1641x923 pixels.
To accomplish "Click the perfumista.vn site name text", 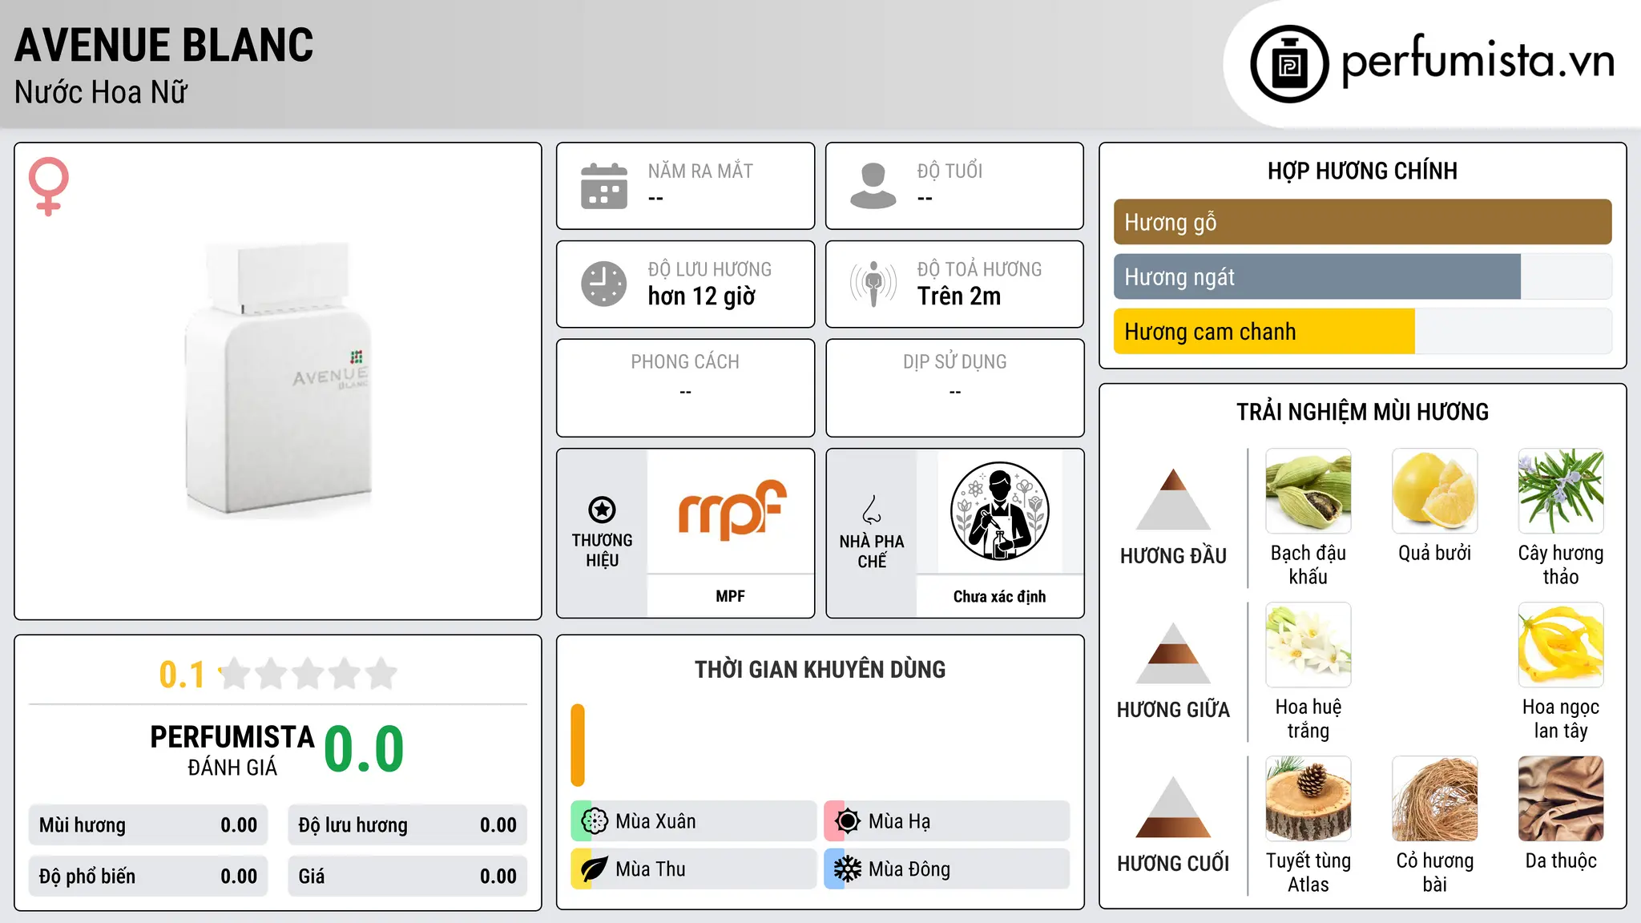I will 1478,60.
